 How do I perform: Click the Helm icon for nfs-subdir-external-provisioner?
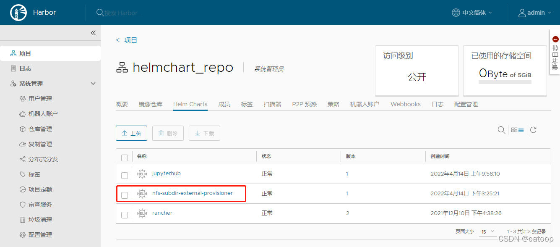click(142, 194)
